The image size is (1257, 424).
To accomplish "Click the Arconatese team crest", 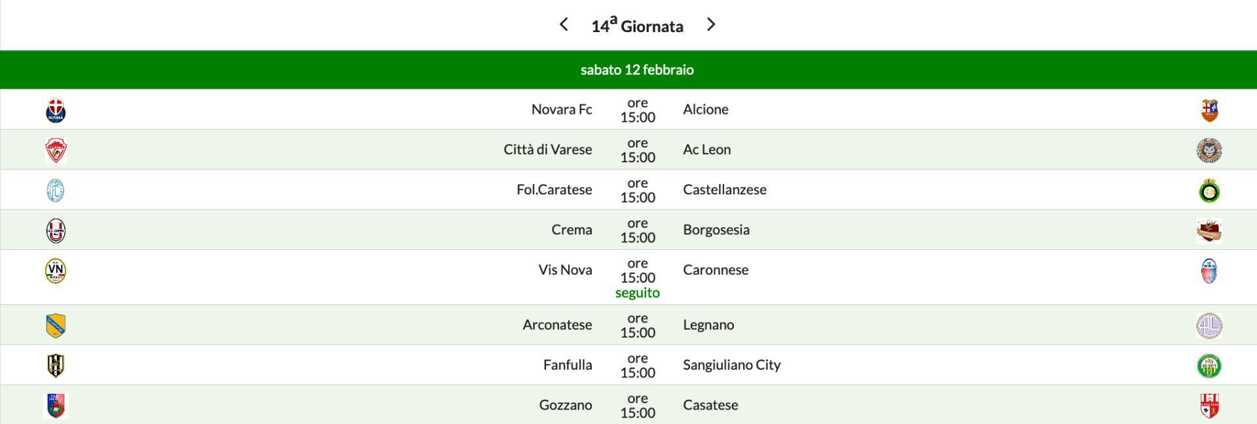I will tap(56, 325).
